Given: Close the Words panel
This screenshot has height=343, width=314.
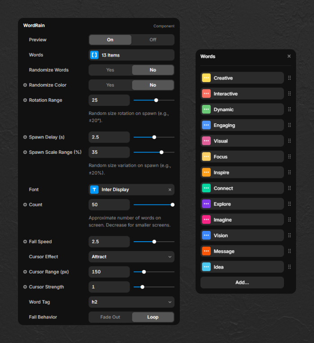Looking at the screenshot, I should tap(289, 56).
